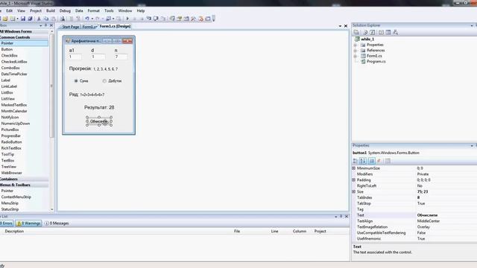Close the Toolbox panel with its X icon
Screen dimensions: 477x268
coord(51,25)
